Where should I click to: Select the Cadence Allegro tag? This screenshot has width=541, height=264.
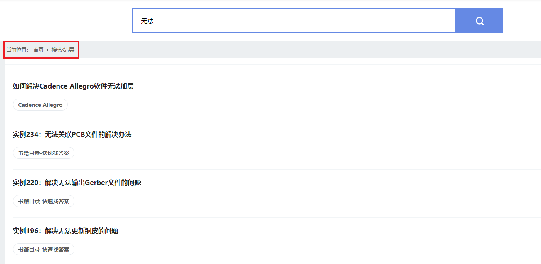pos(40,105)
